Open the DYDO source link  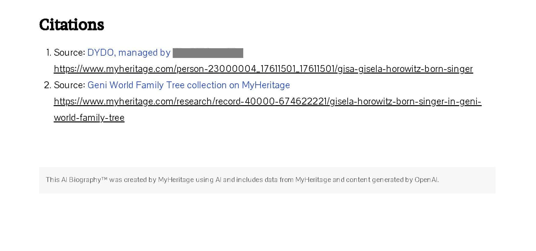tap(129, 53)
